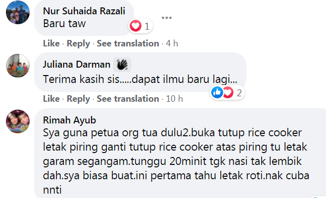
Task: See translation of Juliana Darman's comment
Action: click(128, 99)
